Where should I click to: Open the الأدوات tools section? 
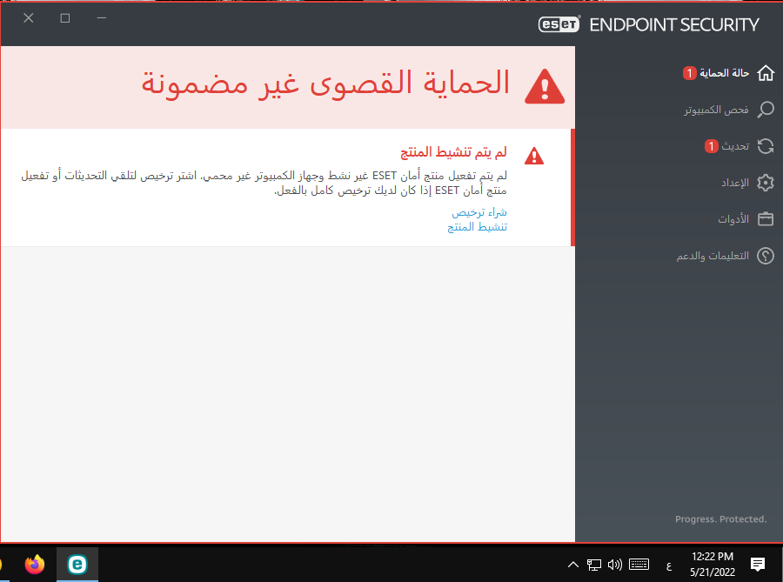[x=746, y=219]
